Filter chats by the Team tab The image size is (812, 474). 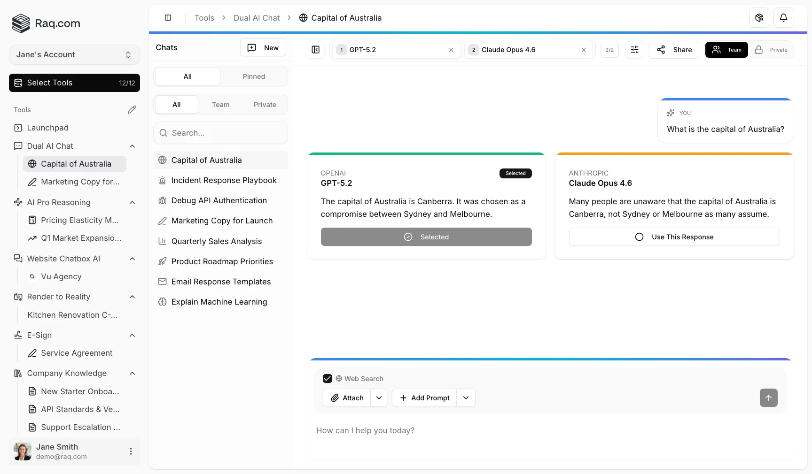click(x=220, y=105)
